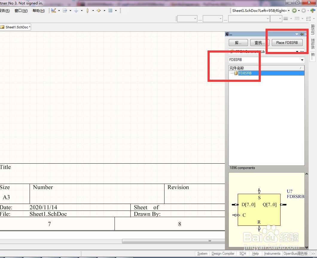The height and width of the screenshot is (258, 317).
Task: Select the simulation sources icon
Action: tap(99, 10)
